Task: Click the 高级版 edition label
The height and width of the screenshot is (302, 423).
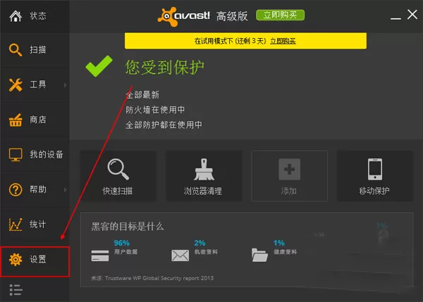Action: 232,16
